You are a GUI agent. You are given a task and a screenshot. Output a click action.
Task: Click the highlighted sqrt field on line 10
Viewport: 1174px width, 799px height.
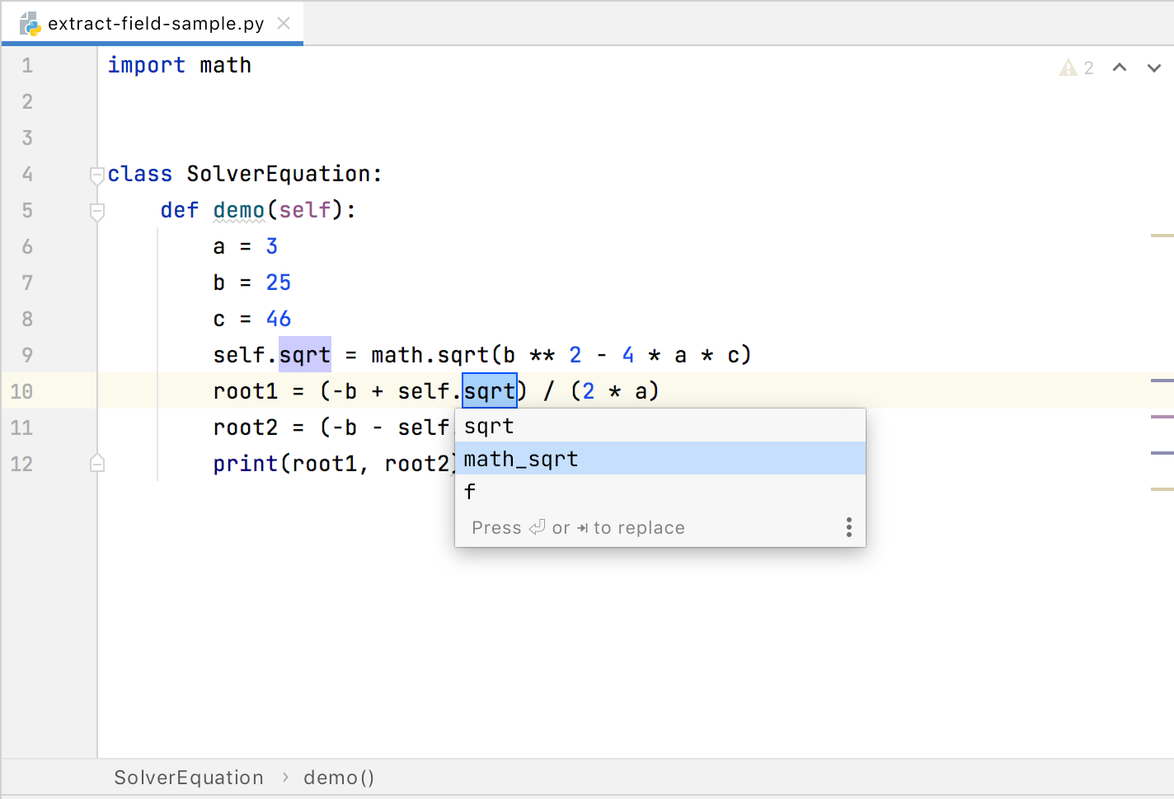(489, 391)
